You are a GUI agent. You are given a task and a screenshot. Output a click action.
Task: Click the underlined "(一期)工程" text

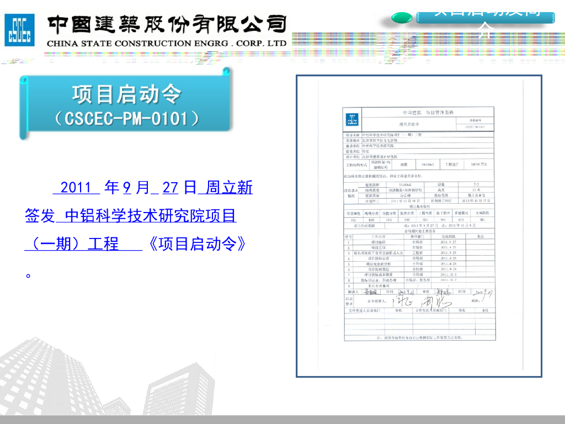pyautogui.click(x=75, y=243)
